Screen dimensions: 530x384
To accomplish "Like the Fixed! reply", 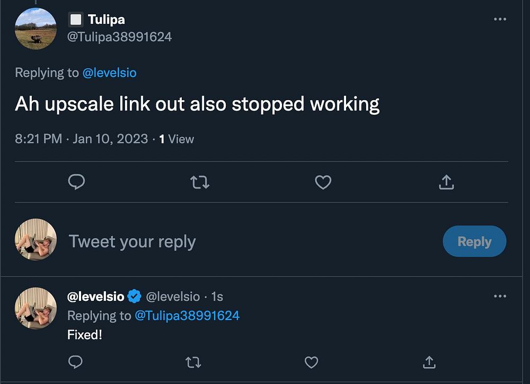I will 311,362.
